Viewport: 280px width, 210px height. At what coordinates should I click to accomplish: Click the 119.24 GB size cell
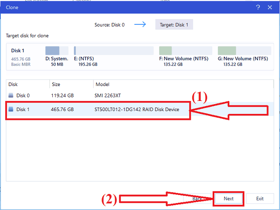point(62,95)
